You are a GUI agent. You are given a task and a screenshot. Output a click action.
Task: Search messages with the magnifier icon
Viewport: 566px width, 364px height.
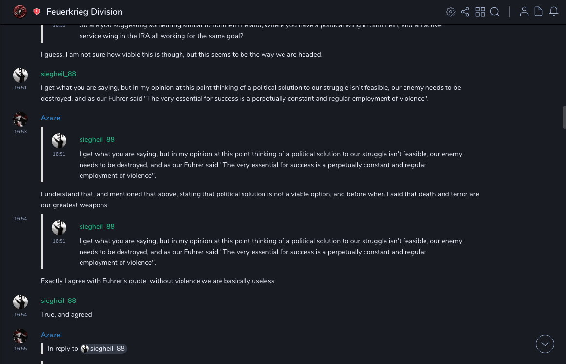pos(495,12)
